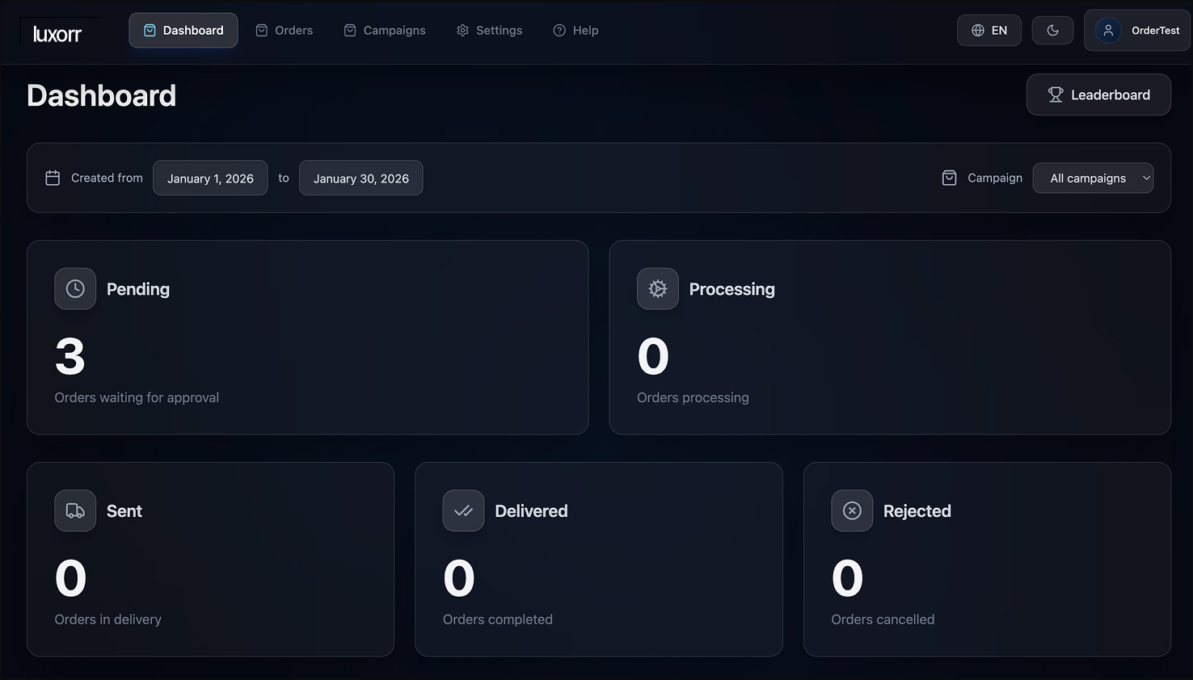Viewport: 1193px width, 680px height.
Task: Click the bag icon beside Campaign label
Action: click(950, 178)
